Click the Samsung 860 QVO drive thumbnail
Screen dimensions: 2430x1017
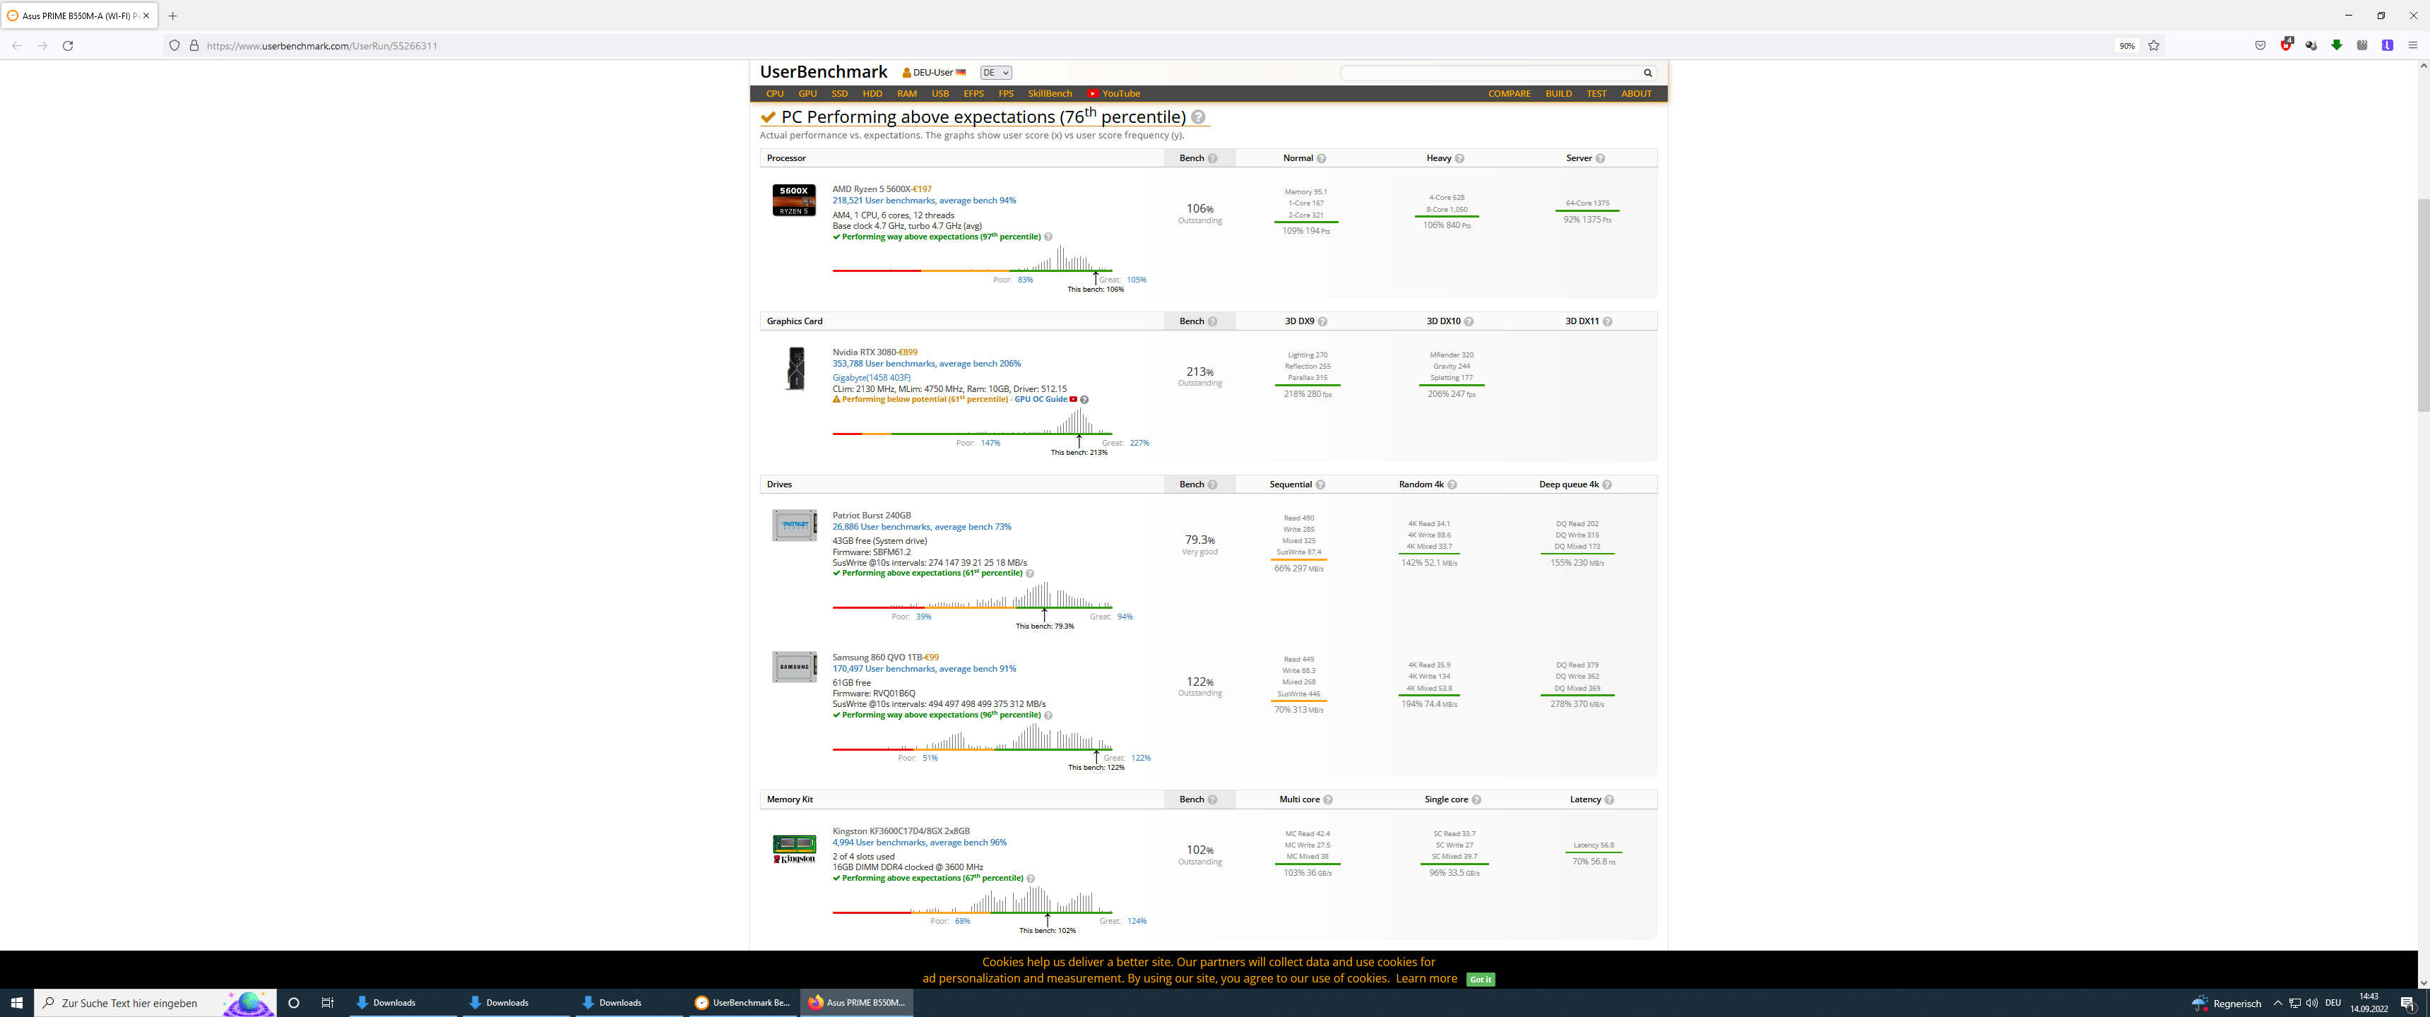793,667
